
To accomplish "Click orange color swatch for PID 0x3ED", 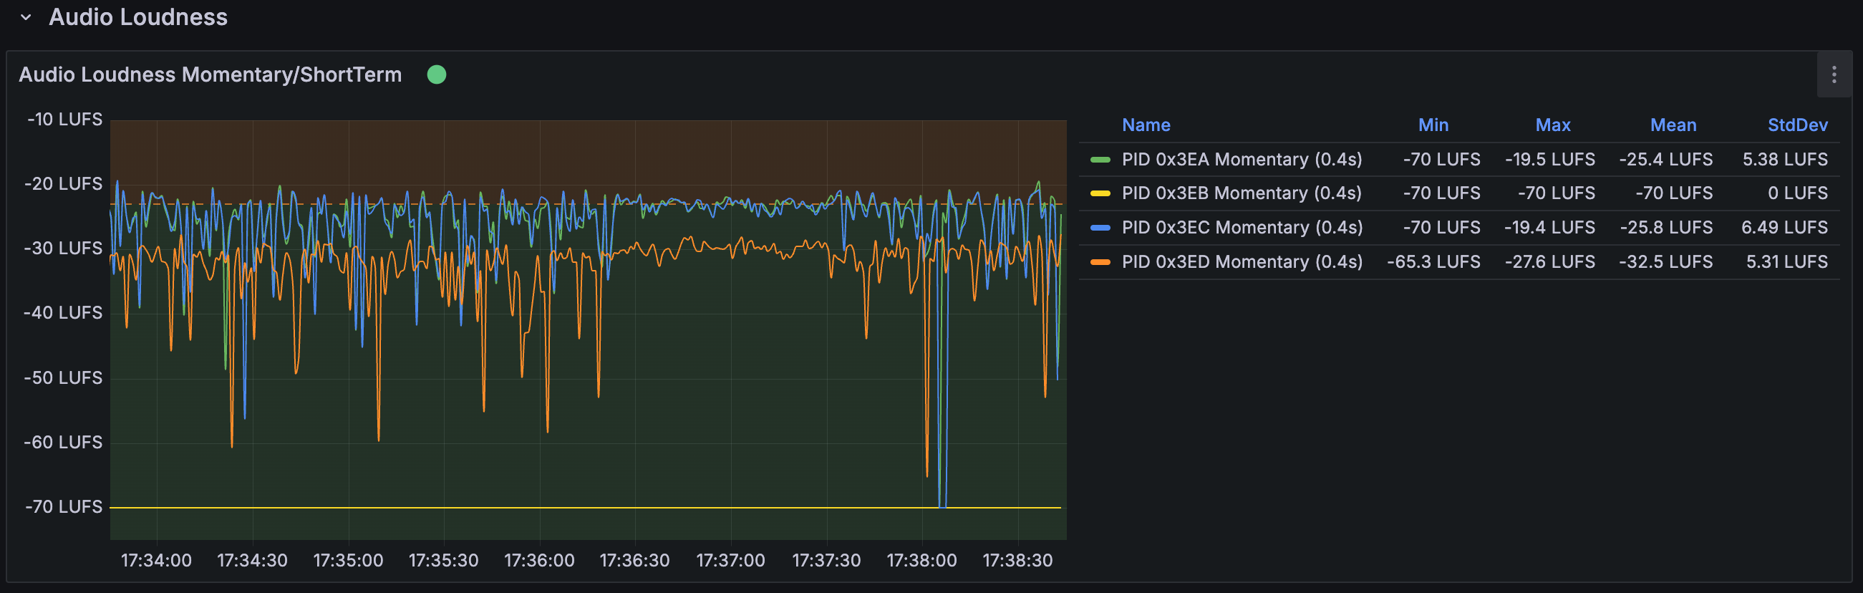I will click(x=1099, y=262).
